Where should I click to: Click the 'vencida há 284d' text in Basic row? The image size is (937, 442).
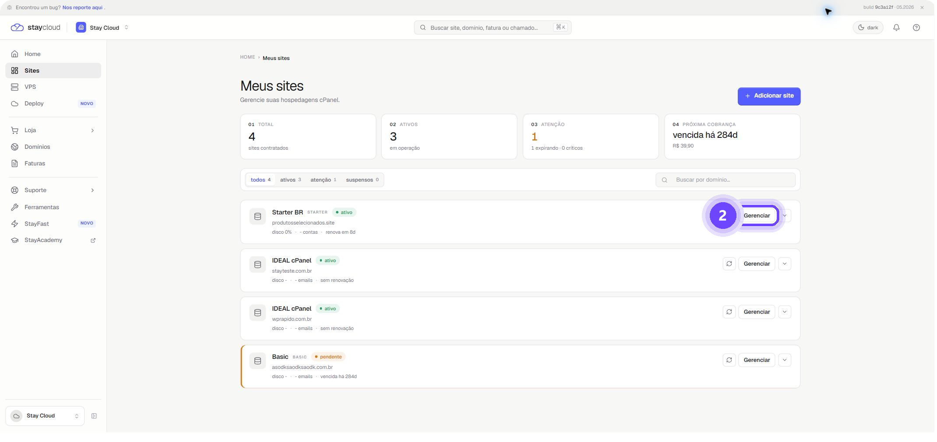coord(338,376)
